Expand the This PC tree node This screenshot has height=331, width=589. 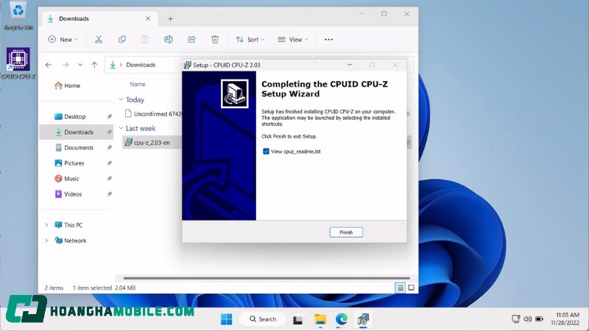pyautogui.click(x=47, y=225)
